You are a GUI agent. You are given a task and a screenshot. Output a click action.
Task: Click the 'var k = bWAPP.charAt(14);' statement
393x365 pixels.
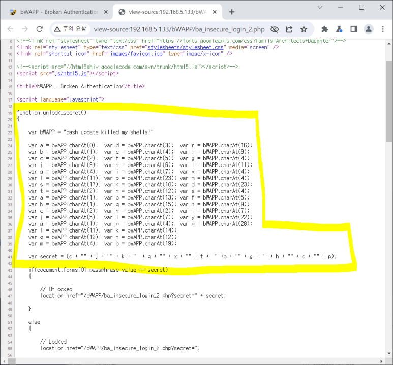pyautogui.click(x=140, y=230)
